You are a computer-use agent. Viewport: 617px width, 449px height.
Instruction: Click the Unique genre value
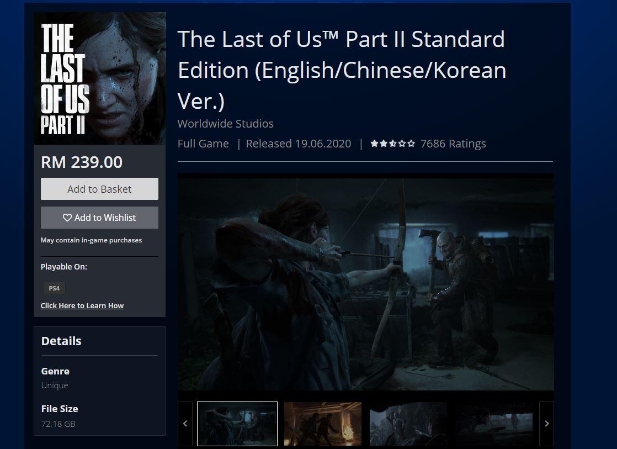(55, 385)
